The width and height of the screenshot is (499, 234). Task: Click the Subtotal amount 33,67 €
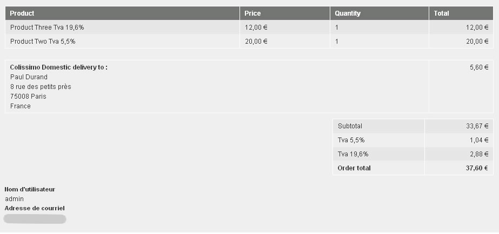point(477,126)
